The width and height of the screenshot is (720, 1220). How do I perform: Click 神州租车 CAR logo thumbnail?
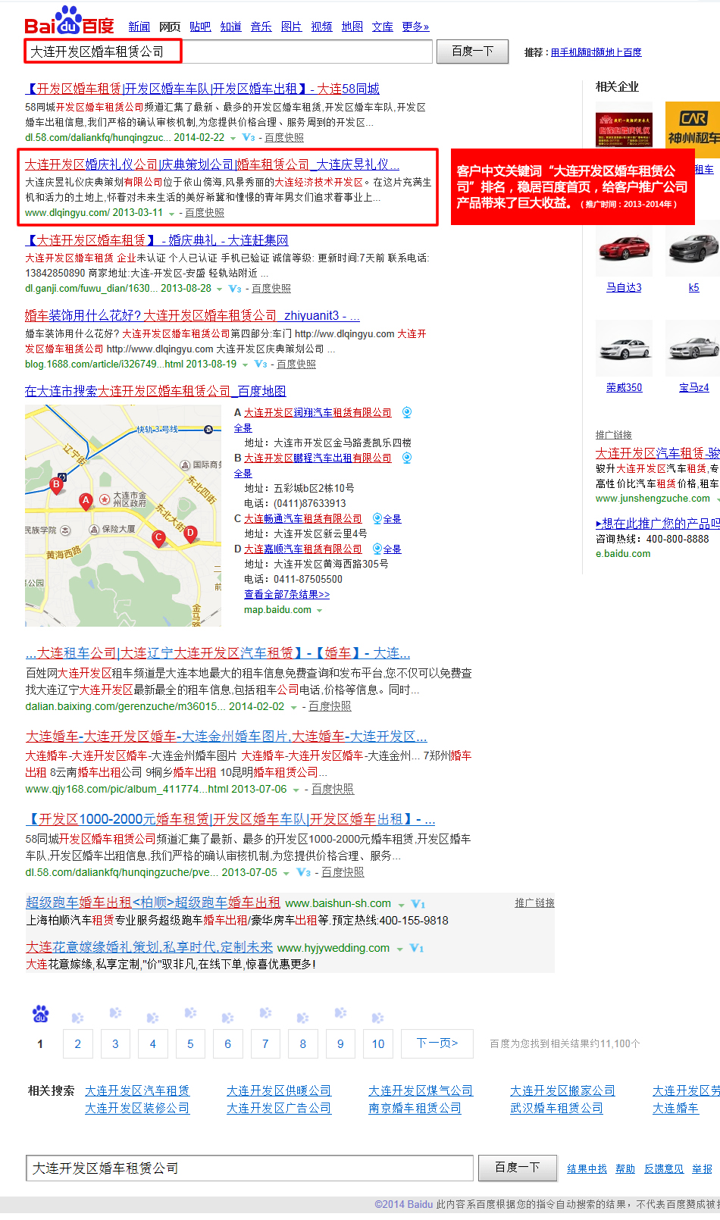[693, 124]
